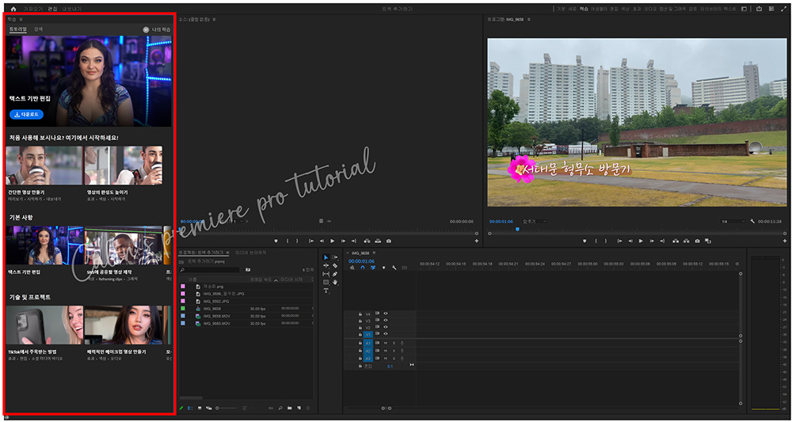
Task: Open Button Editor plus in Program monitor
Action: click(784, 241)
